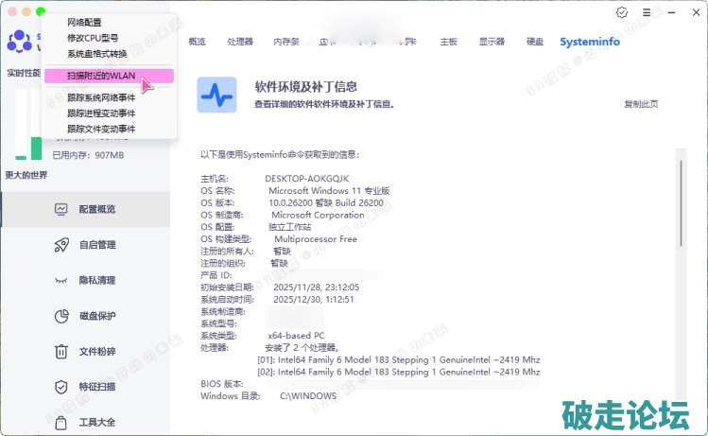Select 跟踪进程变动事件 menu entry
The height and width of the screenshot is (436, 708).
101,113
